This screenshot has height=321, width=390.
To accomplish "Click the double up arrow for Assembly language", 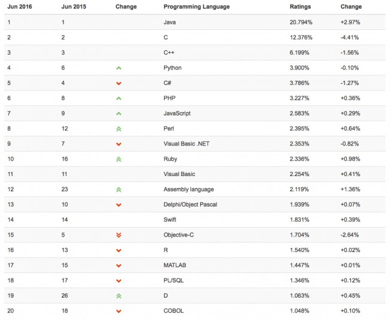I will pos(119,190).
